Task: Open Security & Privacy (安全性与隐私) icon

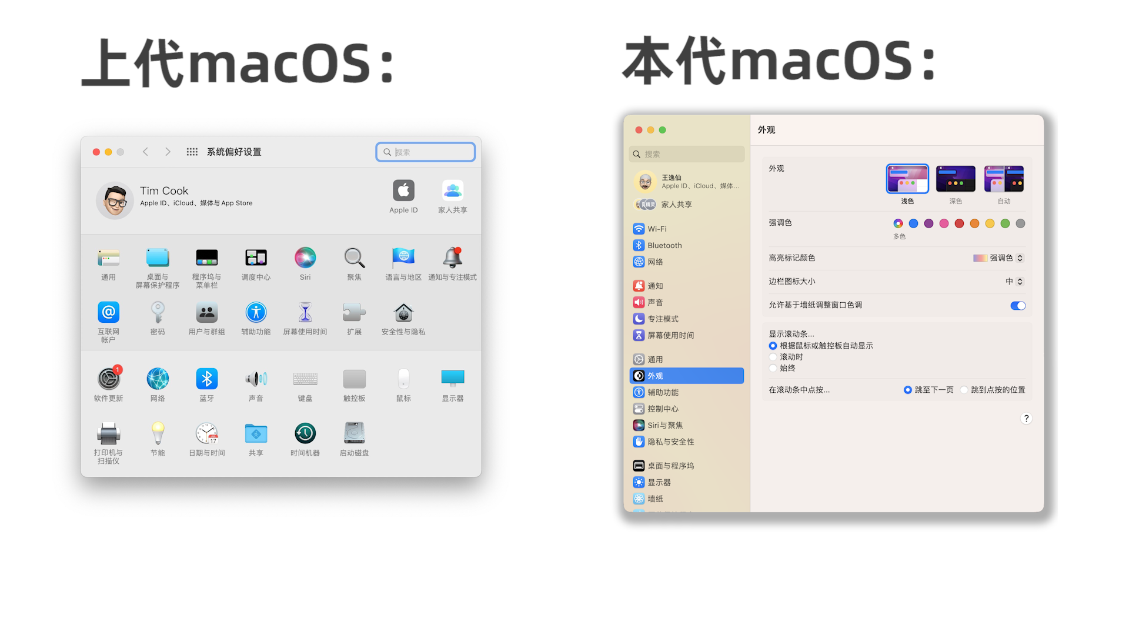Action: pyautogui.click(x=403, y=313)
